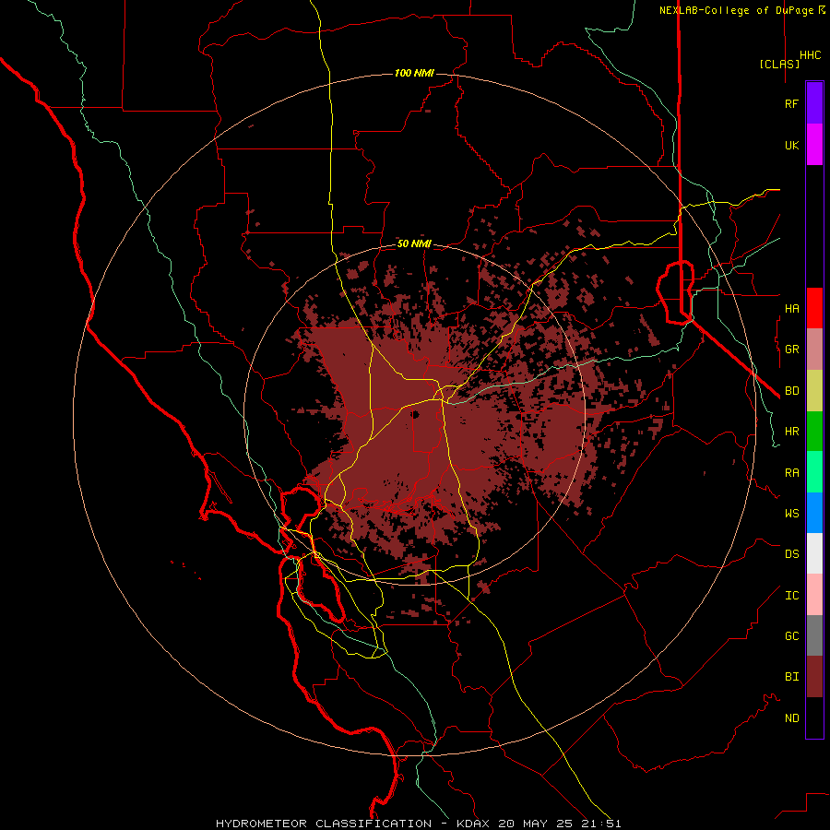Click the black radar-site dot at center
Viewport: 830px width, 830px height.
[416, 414]
